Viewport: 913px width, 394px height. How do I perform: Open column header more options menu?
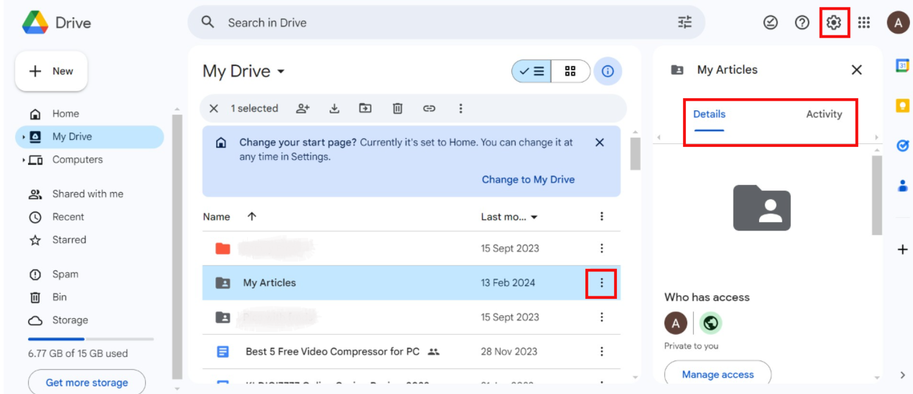click(602, 217)
